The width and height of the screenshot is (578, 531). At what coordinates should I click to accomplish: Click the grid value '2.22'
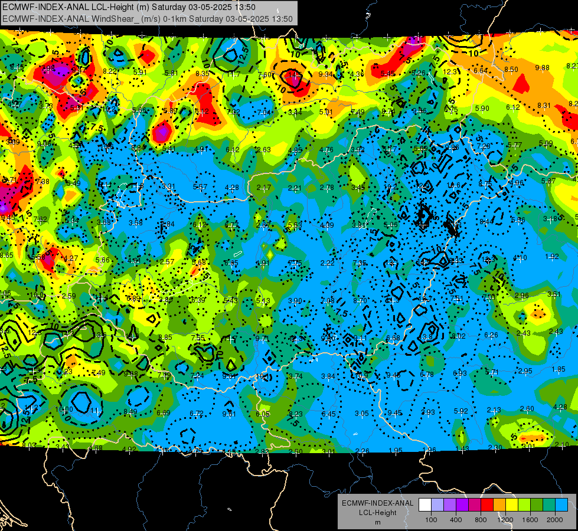(x=327, y=263)
